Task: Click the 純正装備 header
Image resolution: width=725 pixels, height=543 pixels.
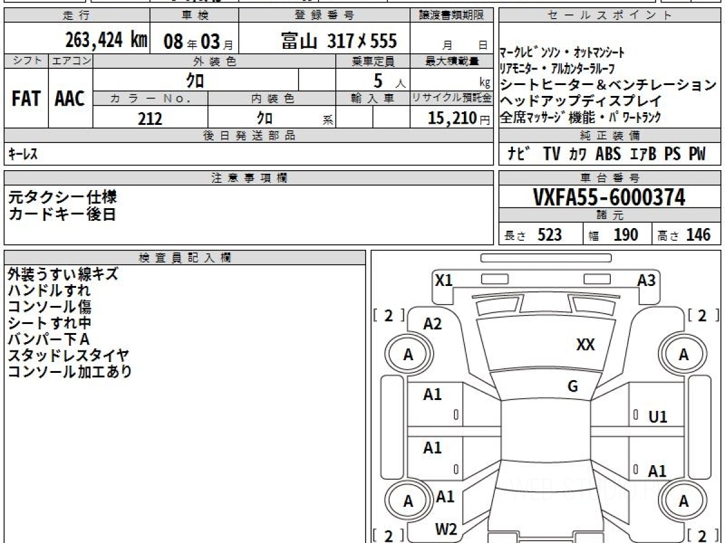Action: tap(610, 136)
